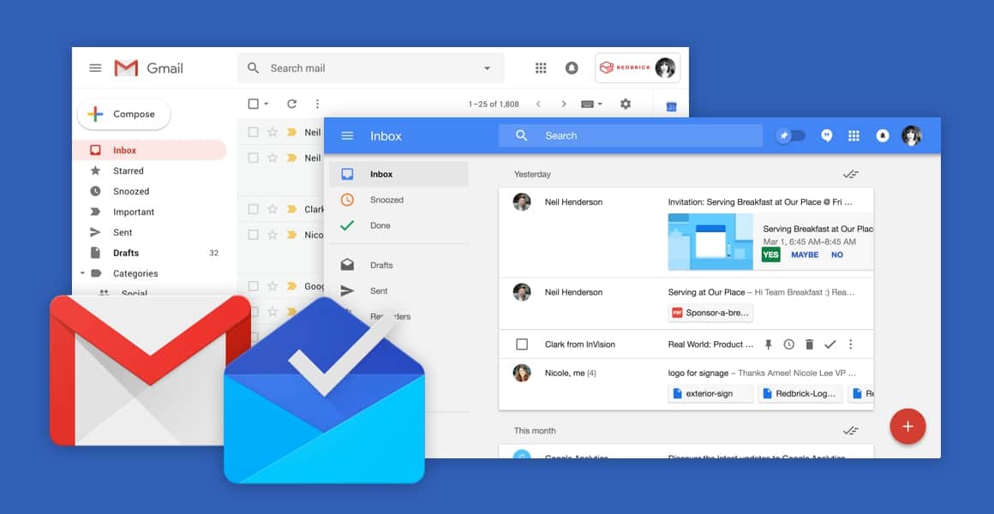This screenshot has width=994, height=514.
Task: Open the Inbox hamburger main menu
Action: click(x=347, y=136)
